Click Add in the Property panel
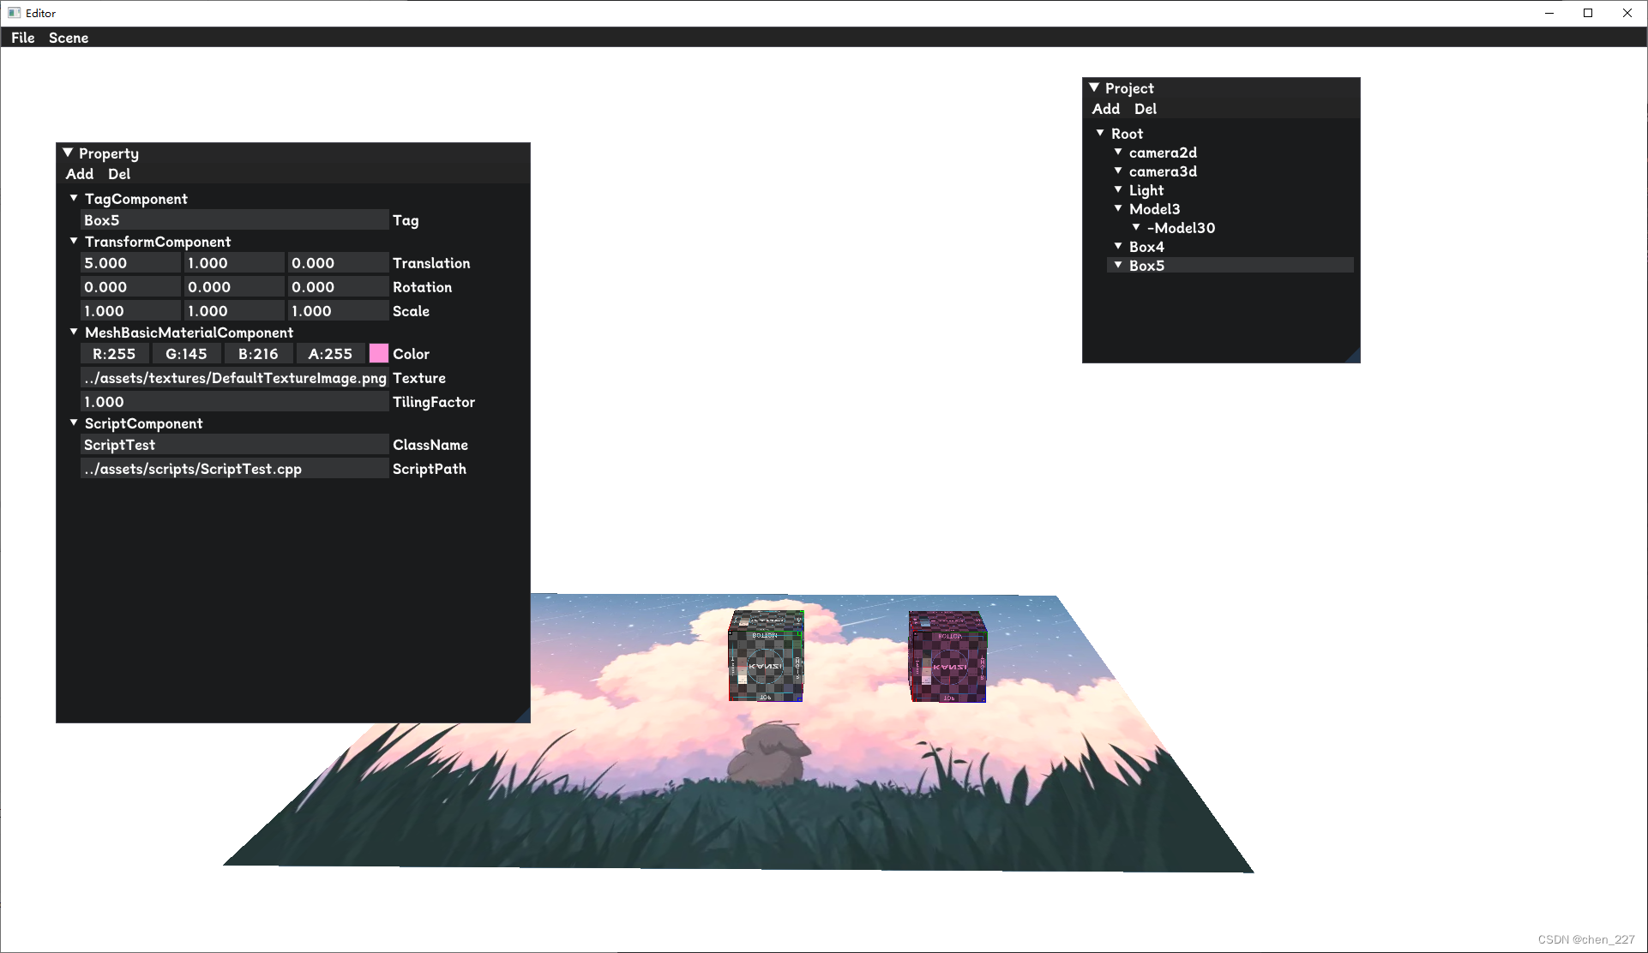 (80, 174)
